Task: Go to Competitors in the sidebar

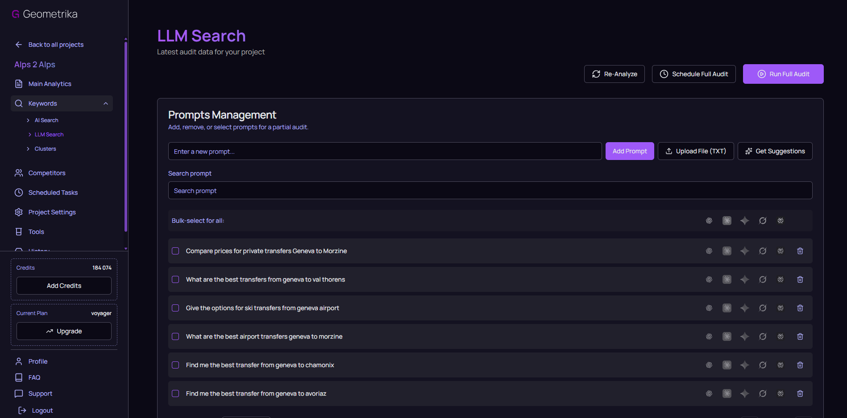Action: [47, 173]
